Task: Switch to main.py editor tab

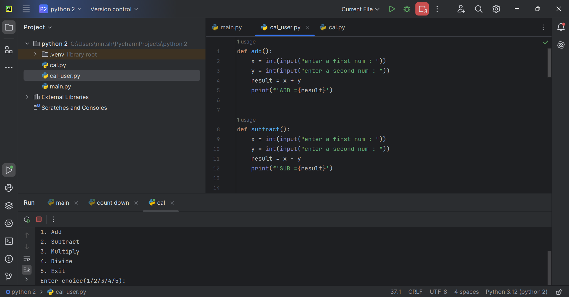Action: pyautogui.click(x=227, y=27)
